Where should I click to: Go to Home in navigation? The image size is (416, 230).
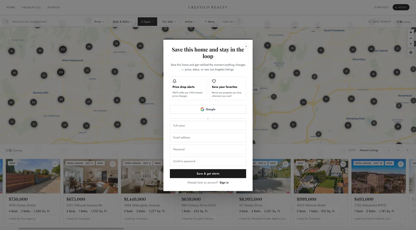[x=11, y=7]
